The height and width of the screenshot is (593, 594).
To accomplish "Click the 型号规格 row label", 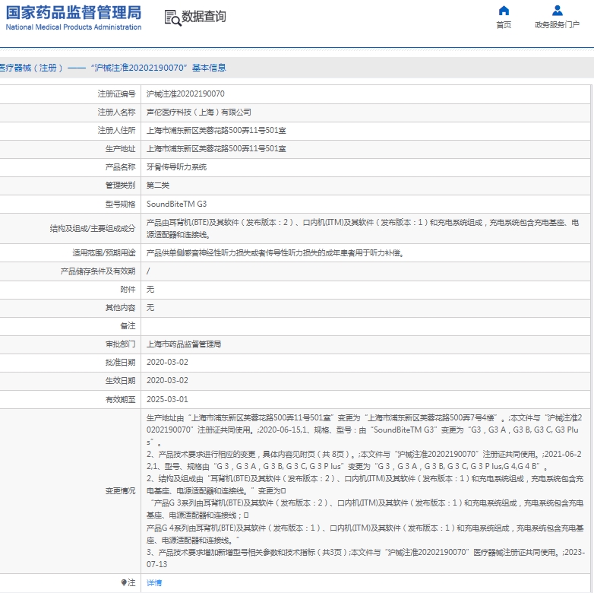I will (x=120, y=204).
